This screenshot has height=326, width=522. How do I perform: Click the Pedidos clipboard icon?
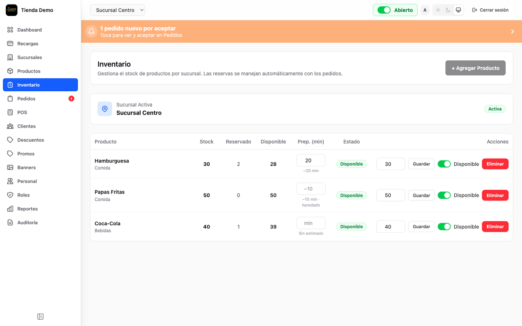10,99
